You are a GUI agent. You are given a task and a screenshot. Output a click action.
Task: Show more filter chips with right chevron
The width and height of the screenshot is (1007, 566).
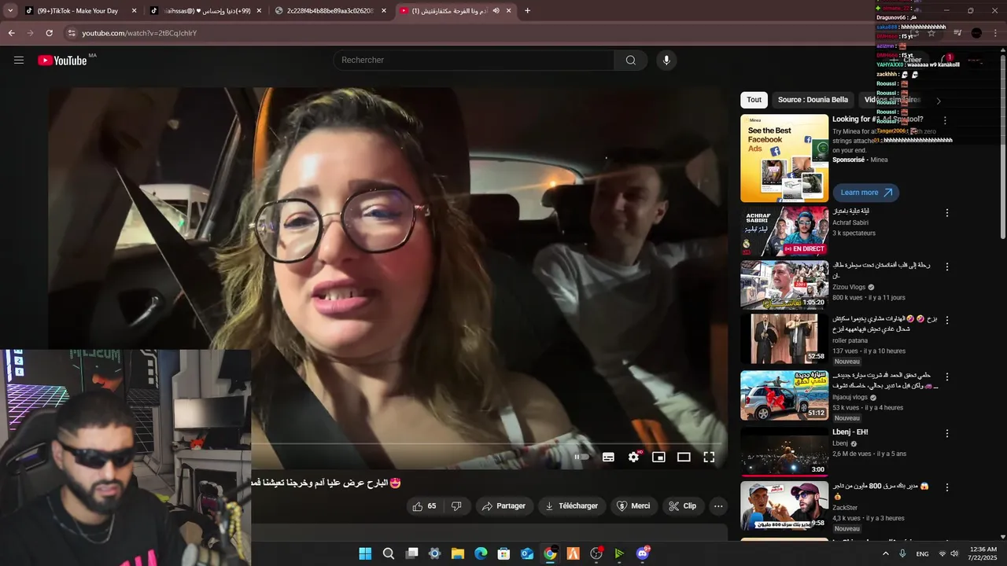938,101
